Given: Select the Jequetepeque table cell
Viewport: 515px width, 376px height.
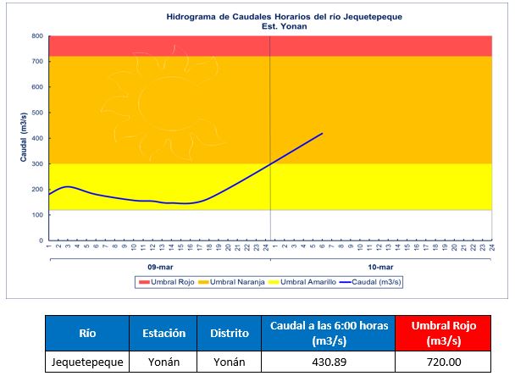Looking at the screenshot, I should 86,362.
